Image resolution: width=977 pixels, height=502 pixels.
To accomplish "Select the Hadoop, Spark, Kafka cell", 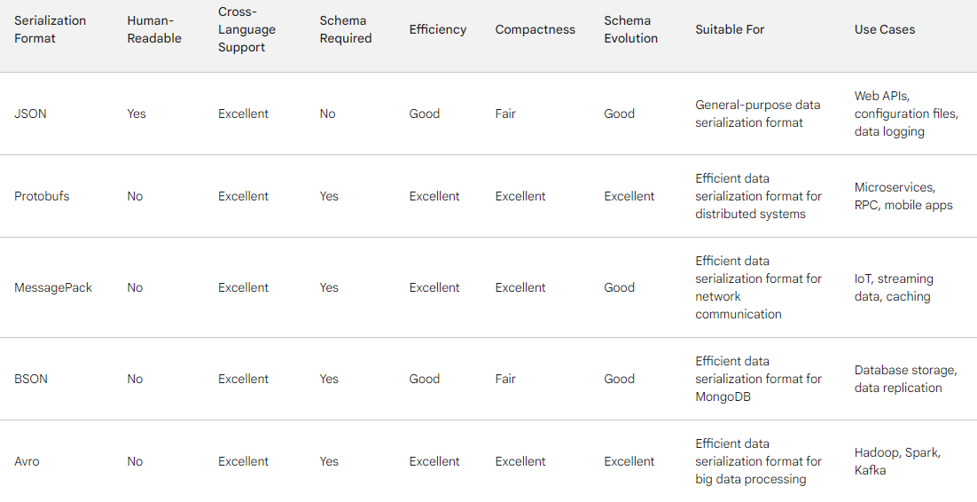I will [897, 461].
